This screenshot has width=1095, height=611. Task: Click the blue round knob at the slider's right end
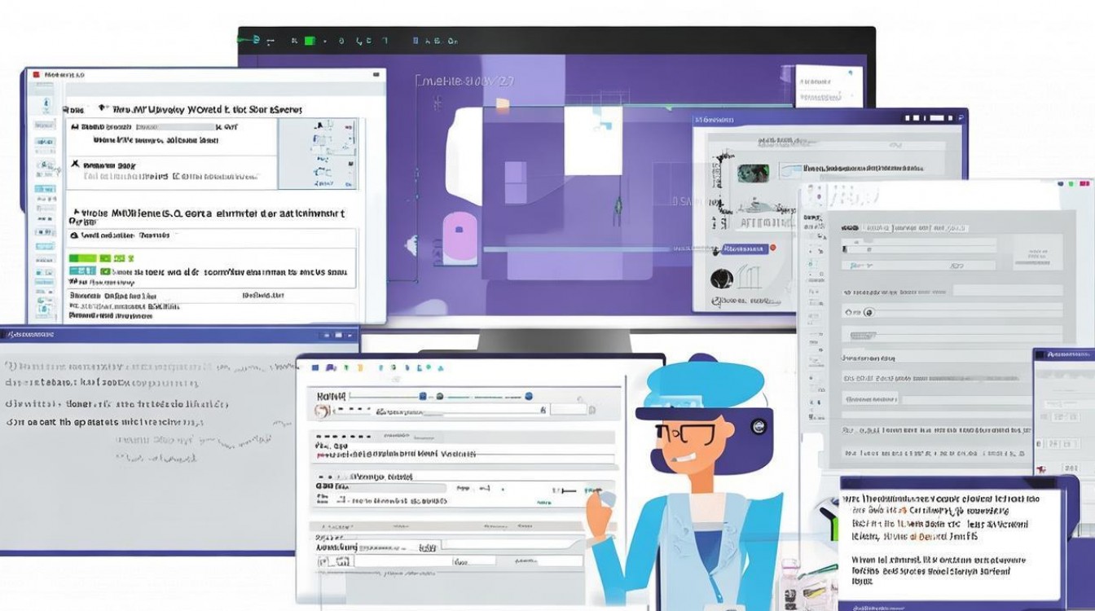(x=529, y=396)
